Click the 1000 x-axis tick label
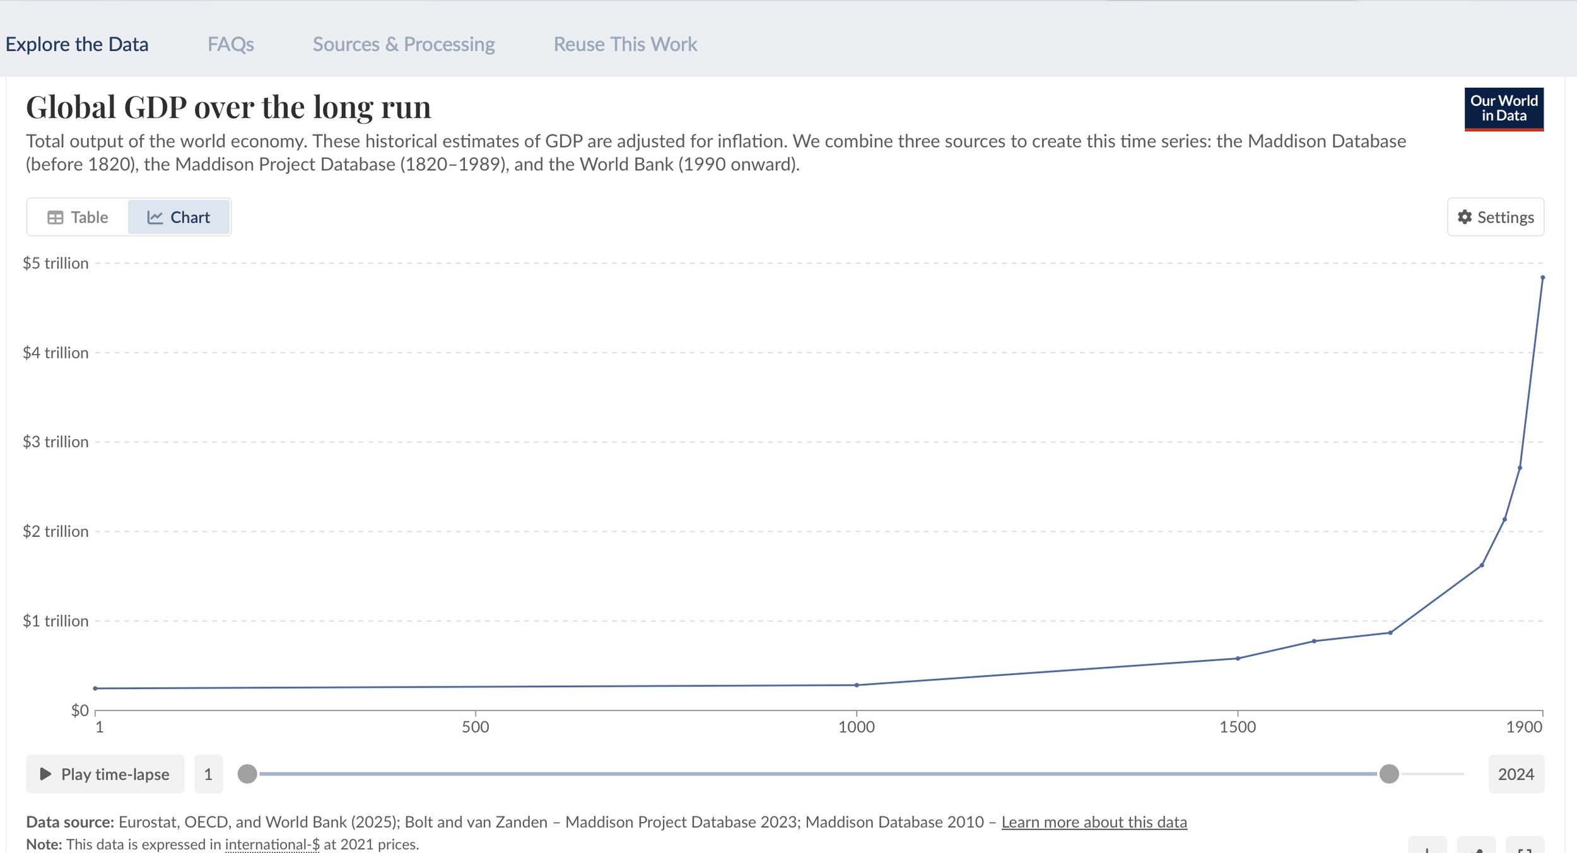The image size is (1577, 853). coord(857,727)
